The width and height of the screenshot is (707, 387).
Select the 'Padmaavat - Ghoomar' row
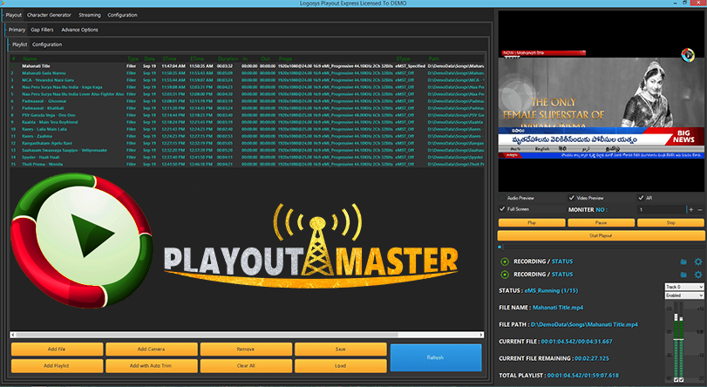coord(247,101)
